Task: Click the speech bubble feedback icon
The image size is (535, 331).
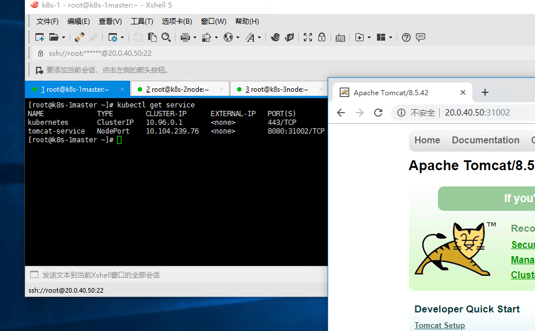Action: point(421,37)
